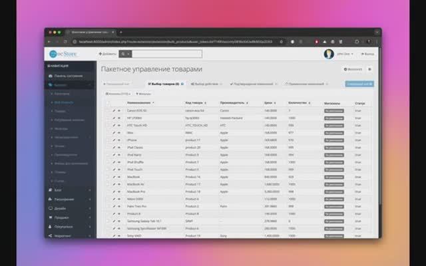426x266 pixels.
Task: Reload the page with browser refresh icon
Action: 65,41
